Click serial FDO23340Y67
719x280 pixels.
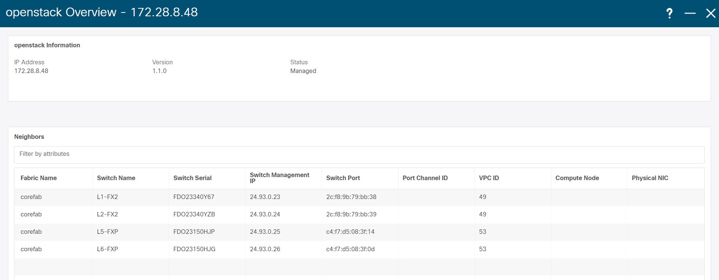194,197
